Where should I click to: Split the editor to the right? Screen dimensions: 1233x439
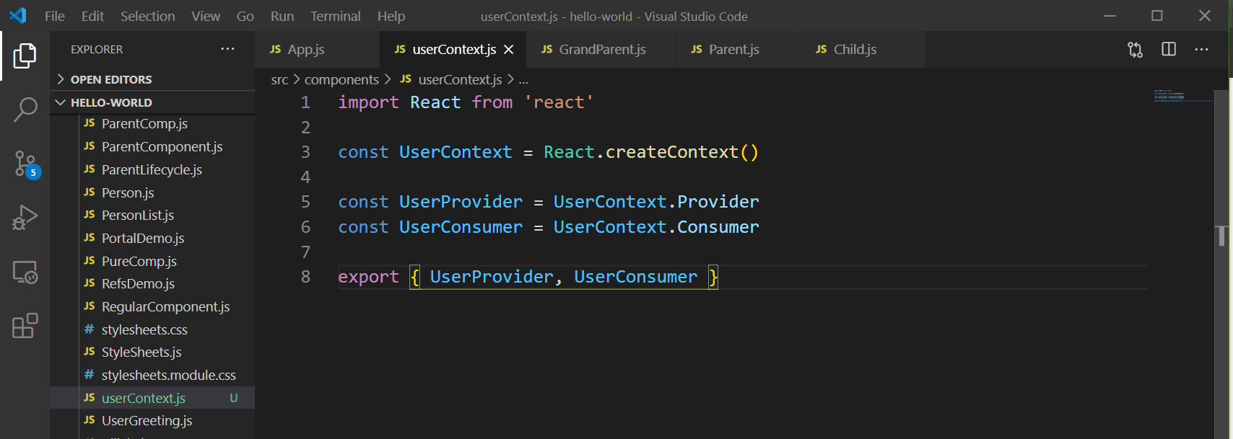tap(1169, 49)
